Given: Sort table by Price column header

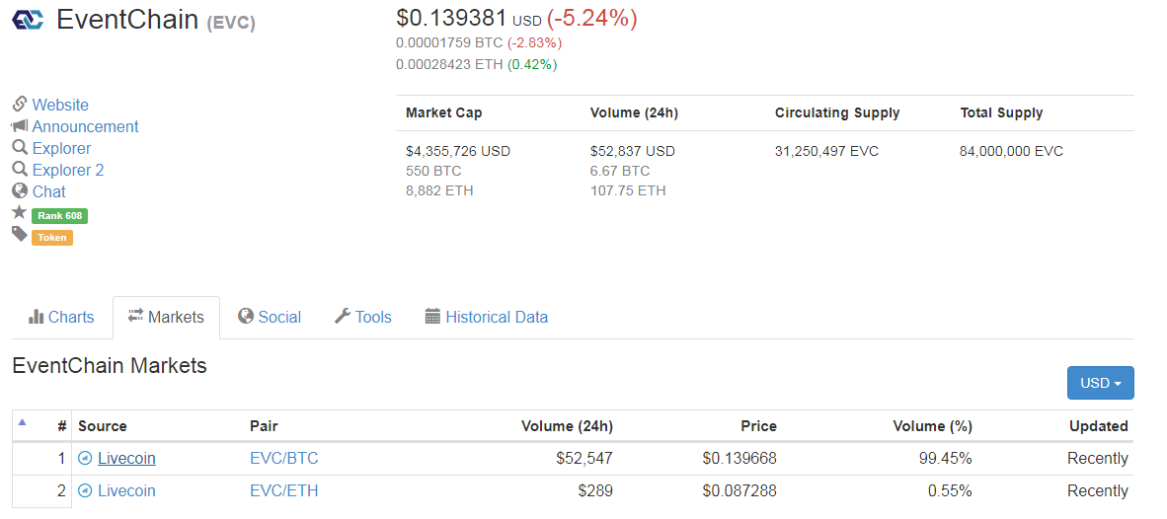Looking at the screenshot, I should (758, 426).
